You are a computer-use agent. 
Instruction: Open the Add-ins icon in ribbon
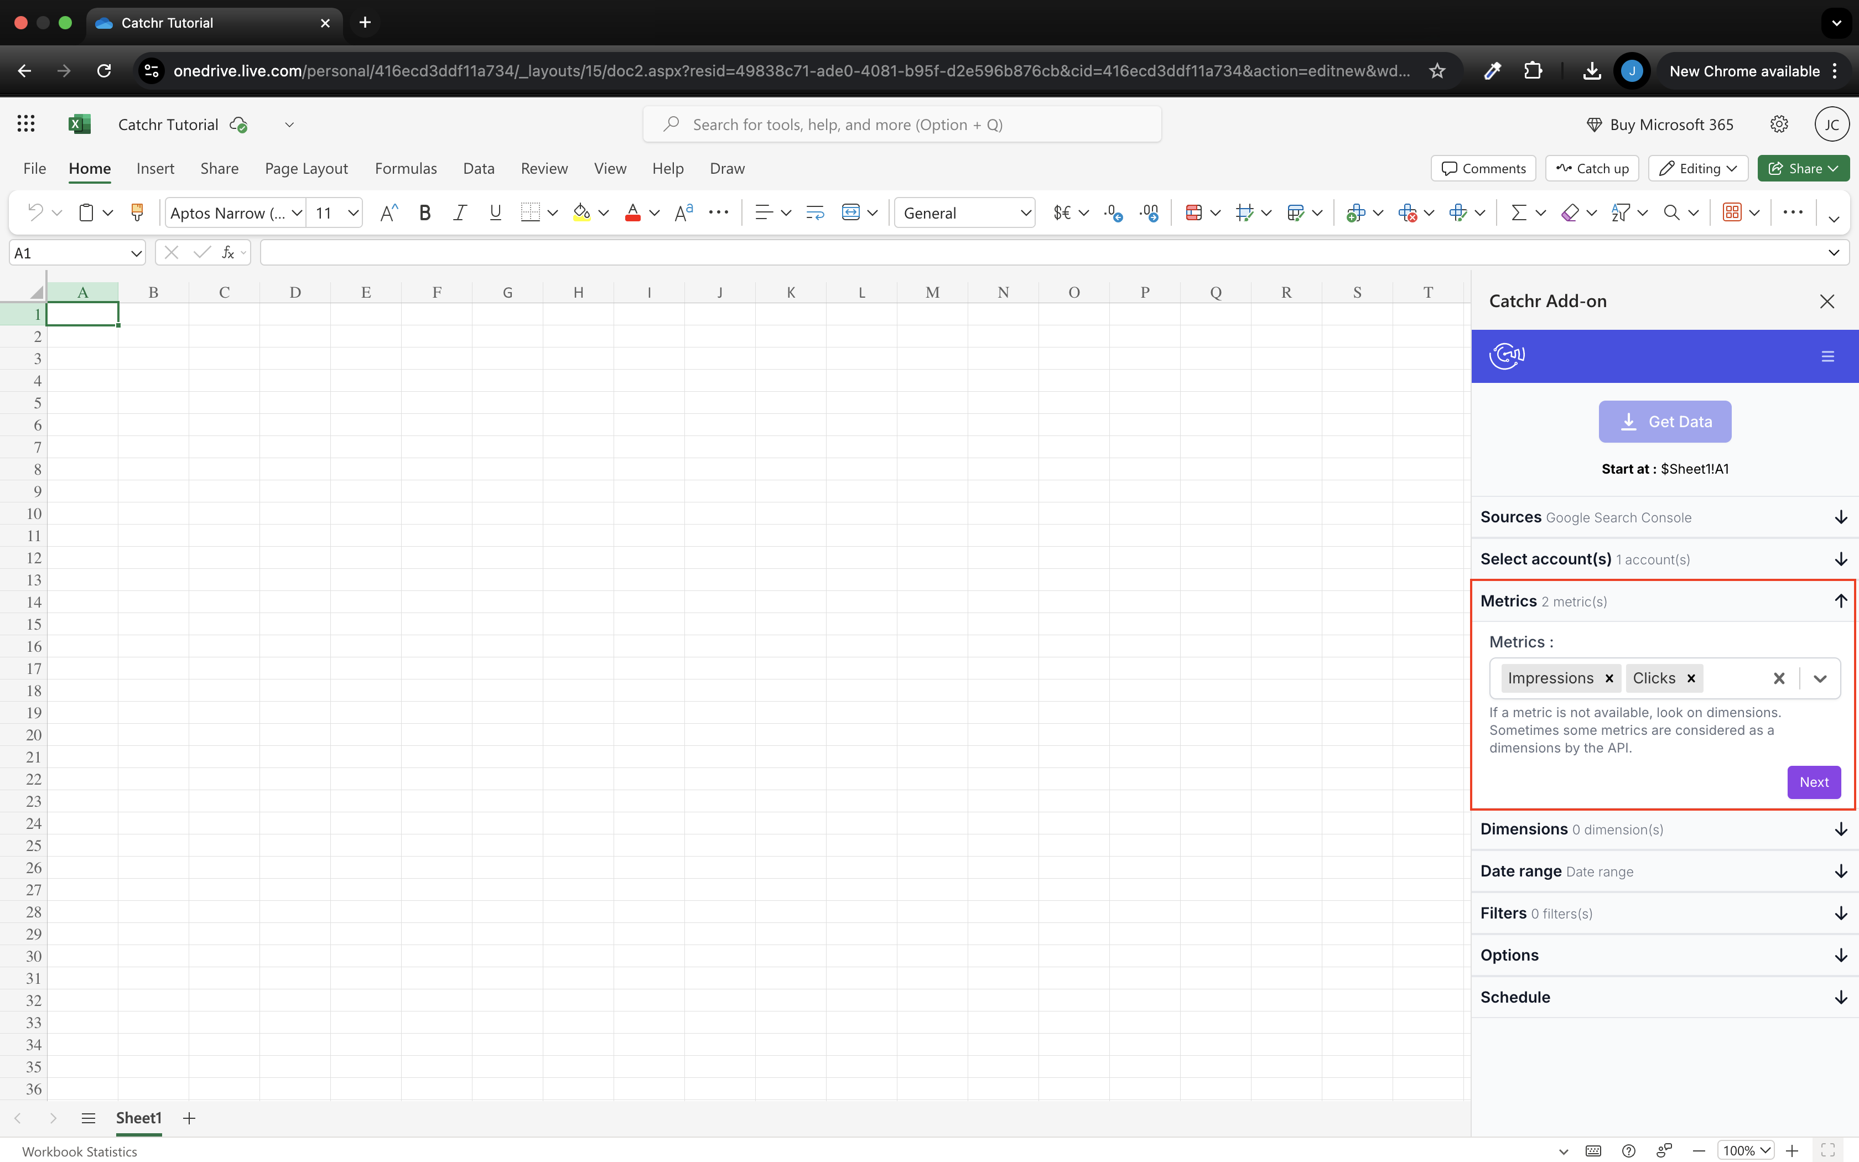click(x=1732, y=213)
